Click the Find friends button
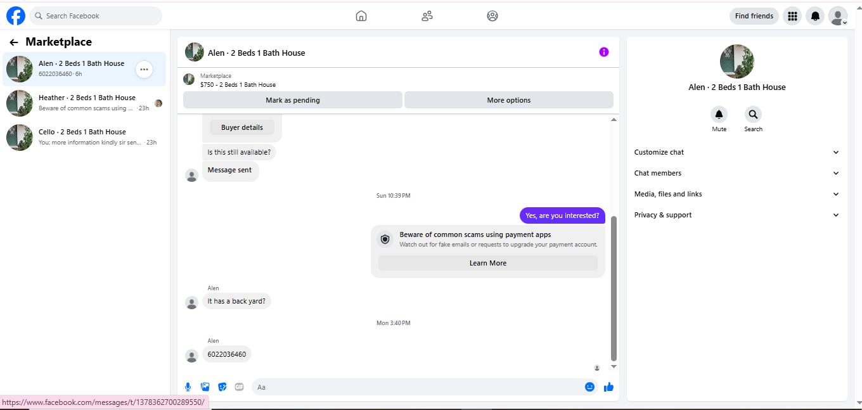Screen dimensions: 862x410 click(754, 16)
